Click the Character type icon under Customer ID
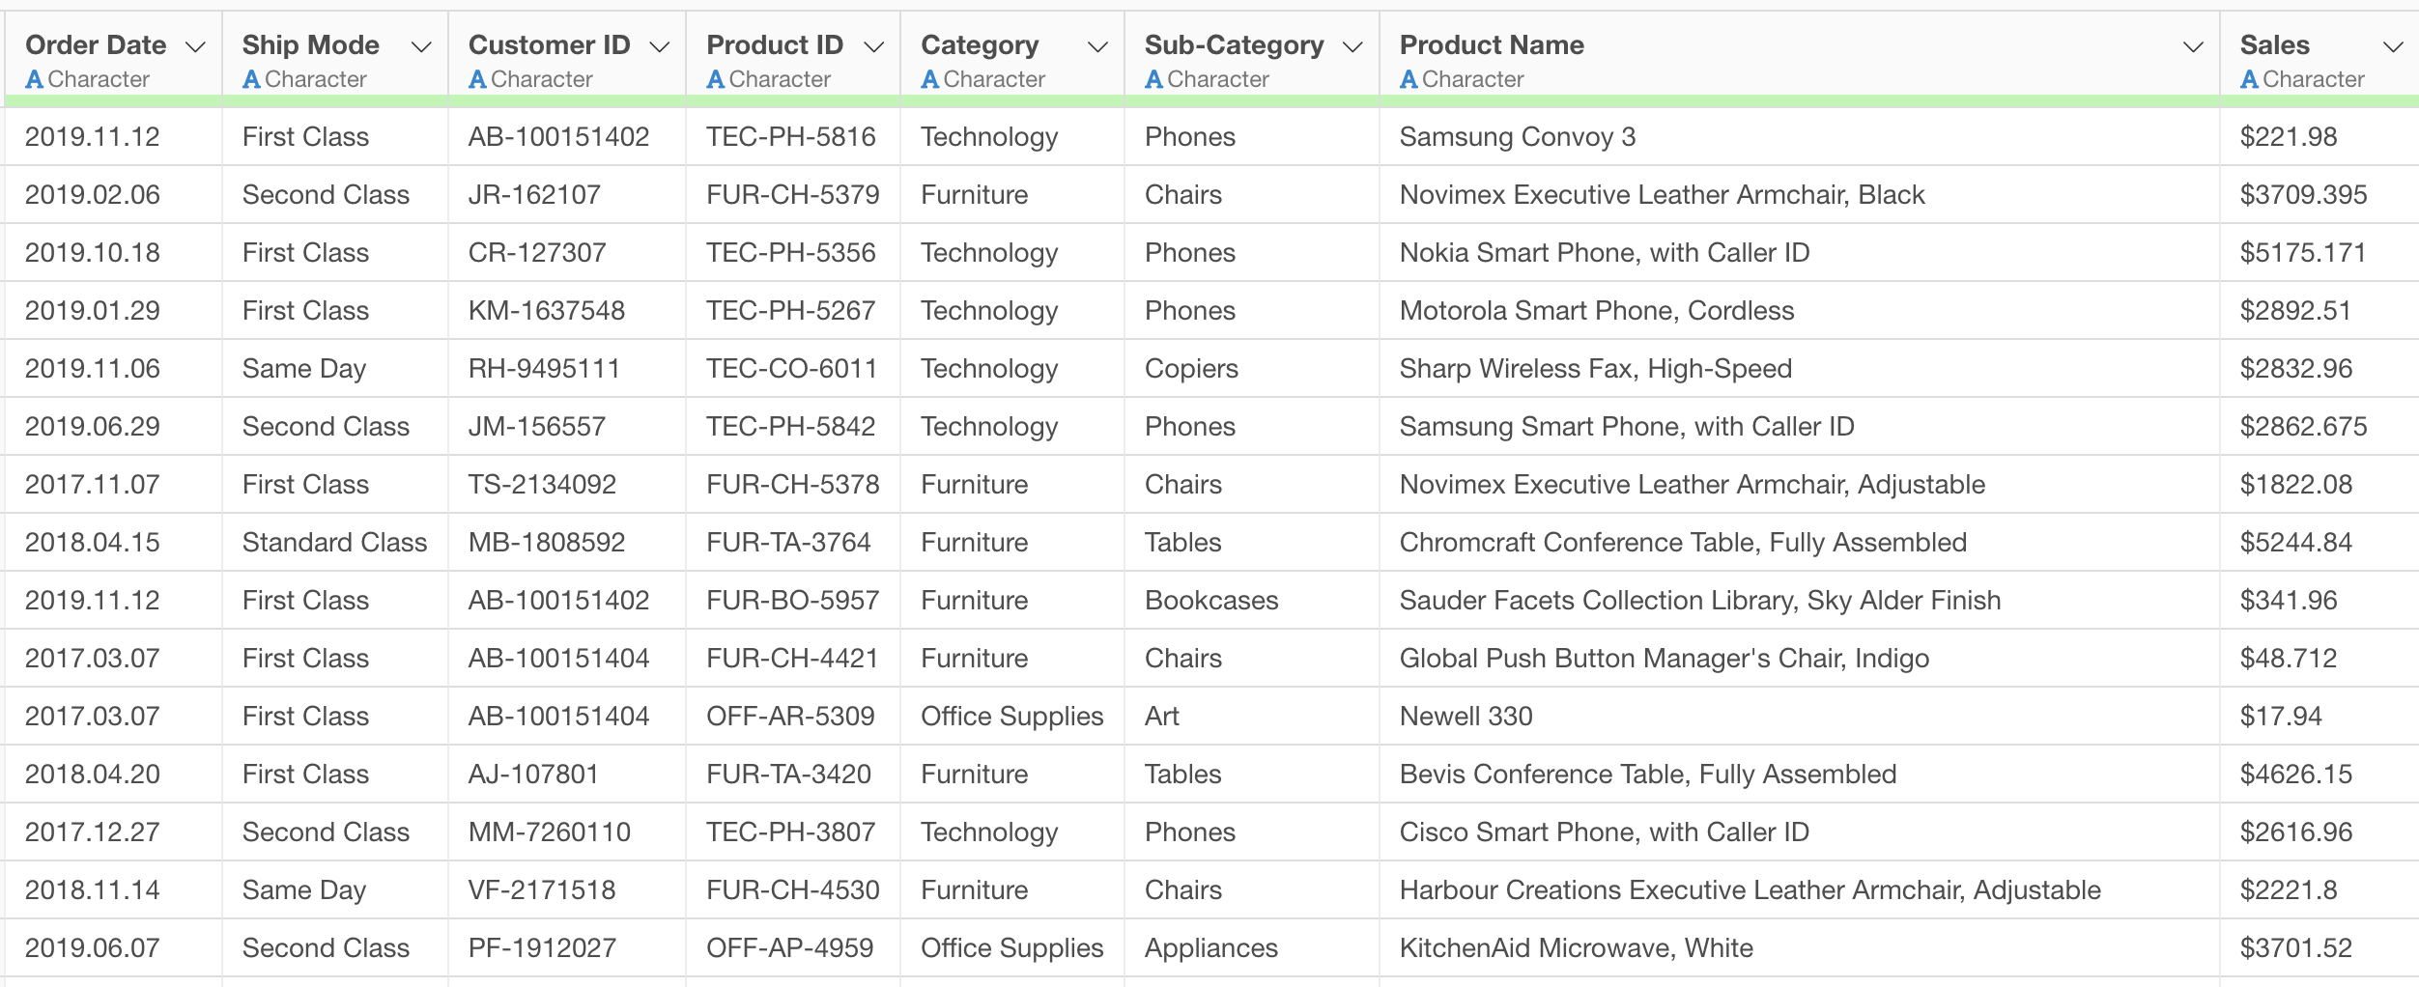Image resolution: width=2419 pixels, height=987 pixels. (x=477, y=80)
